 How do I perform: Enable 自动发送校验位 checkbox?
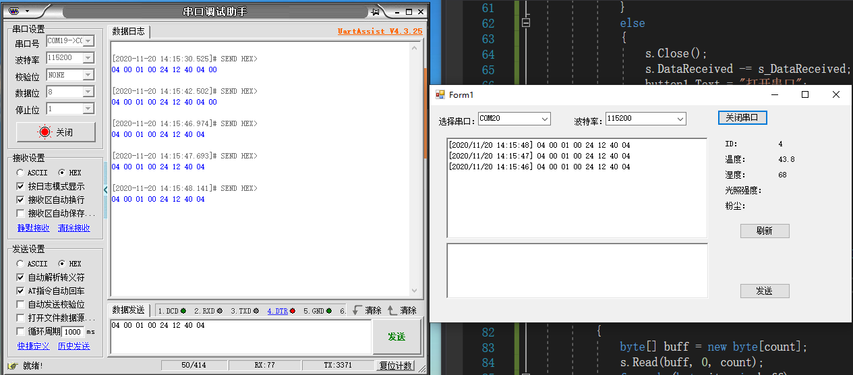(20, 304)
